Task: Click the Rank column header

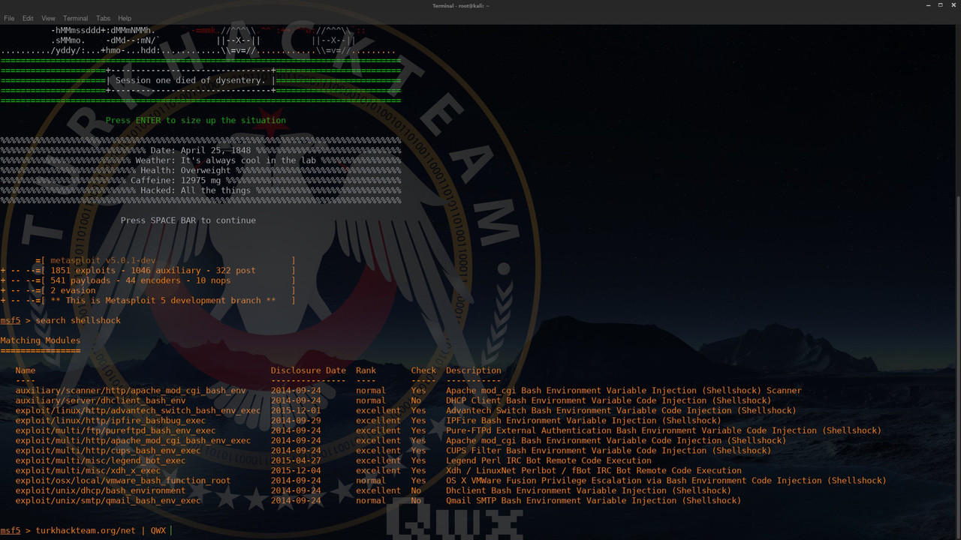Action: tap(366, 370)
